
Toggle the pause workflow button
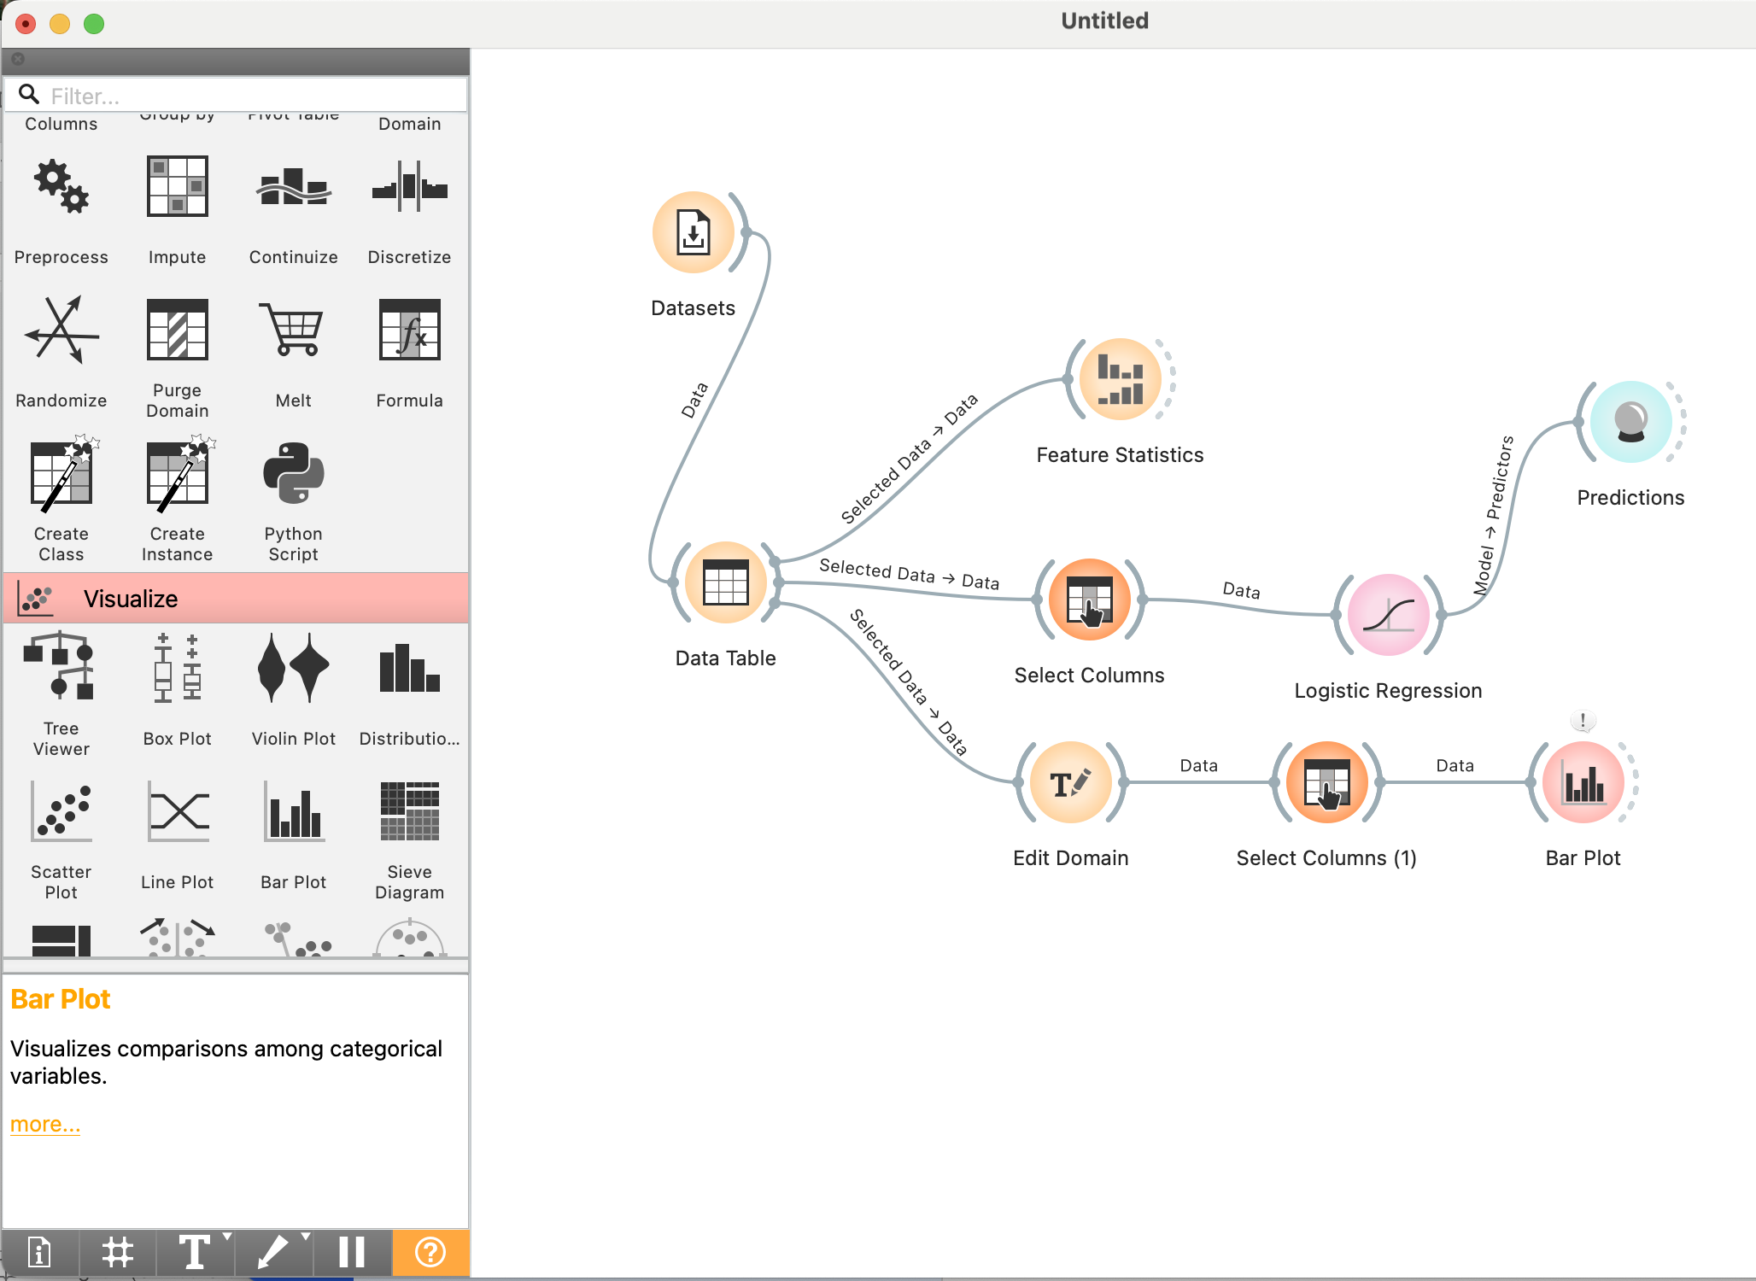pyautogui.click(x=351, y=1253)
